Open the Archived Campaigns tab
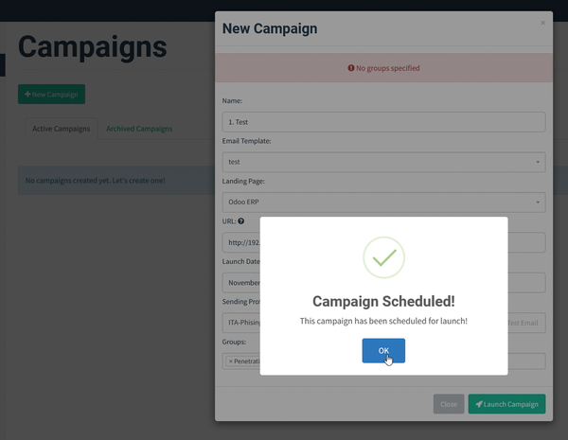 coord(139,129)
